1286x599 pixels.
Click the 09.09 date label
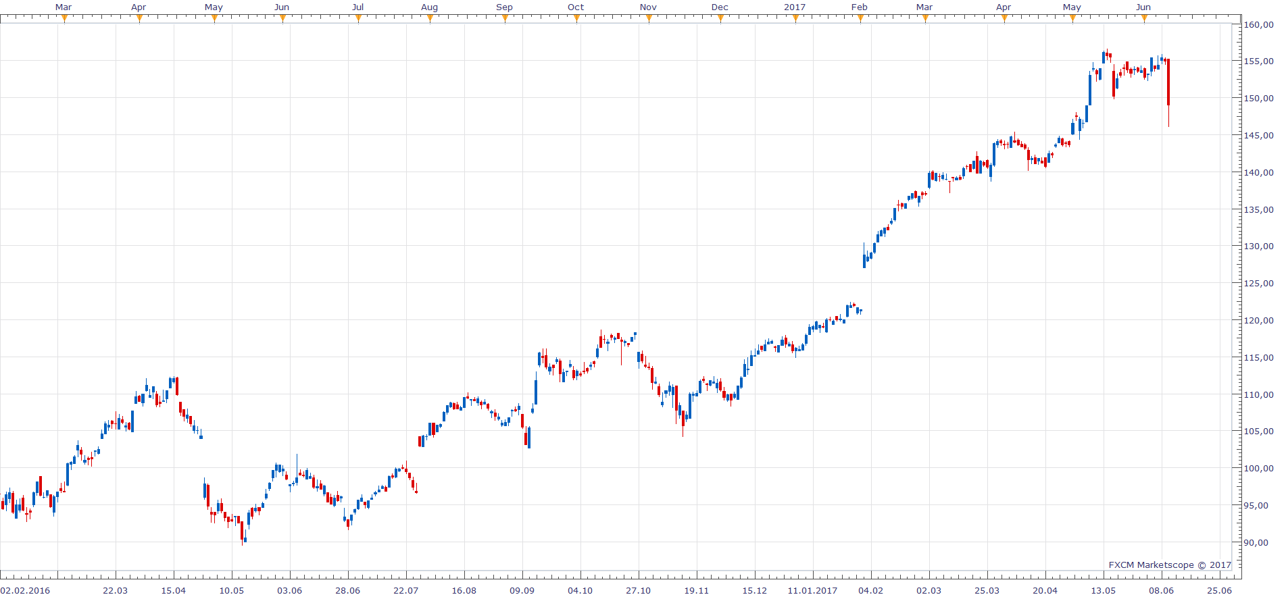tap(522, 590)
